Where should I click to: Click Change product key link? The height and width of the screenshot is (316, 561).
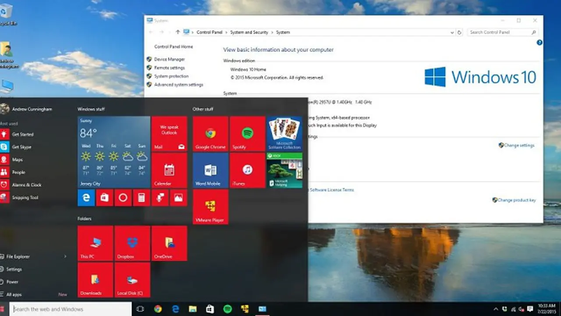point(517,200)
